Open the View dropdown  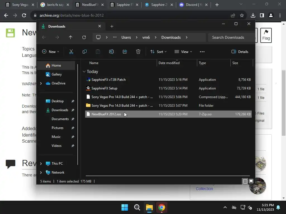tap(183, 52)
